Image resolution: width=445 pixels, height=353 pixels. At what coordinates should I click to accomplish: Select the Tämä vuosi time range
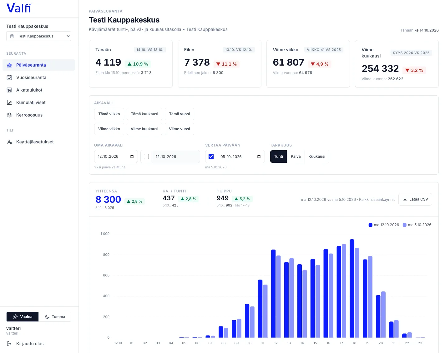pos(180,114)
